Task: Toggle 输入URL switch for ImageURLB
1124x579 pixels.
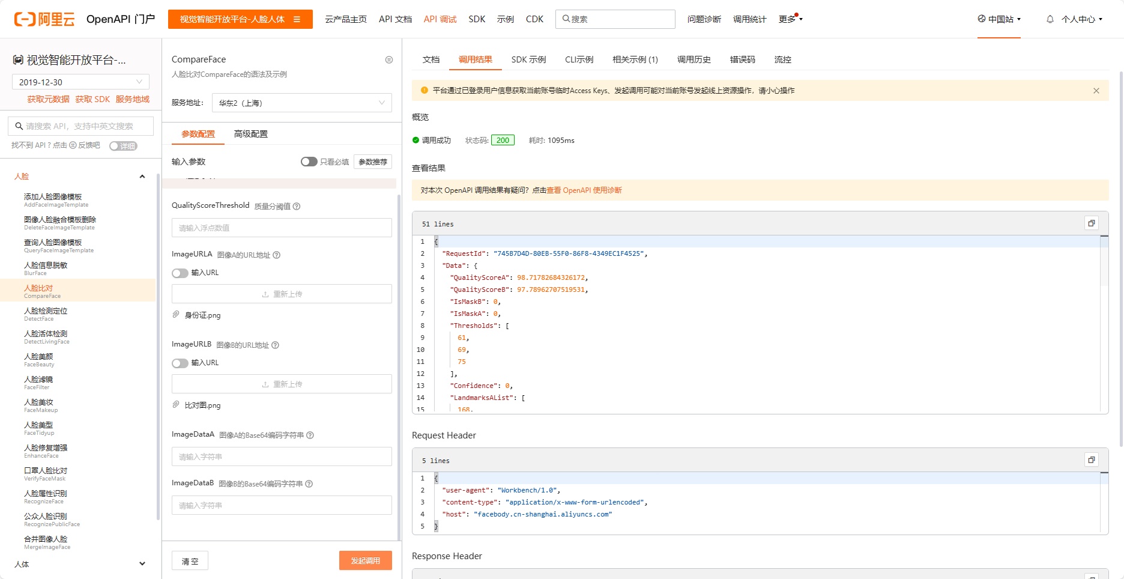Action: coord(180,363)
